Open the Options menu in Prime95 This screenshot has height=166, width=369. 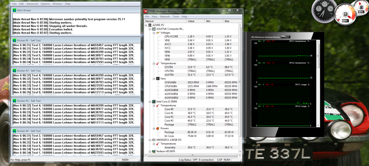coord(45,4)
